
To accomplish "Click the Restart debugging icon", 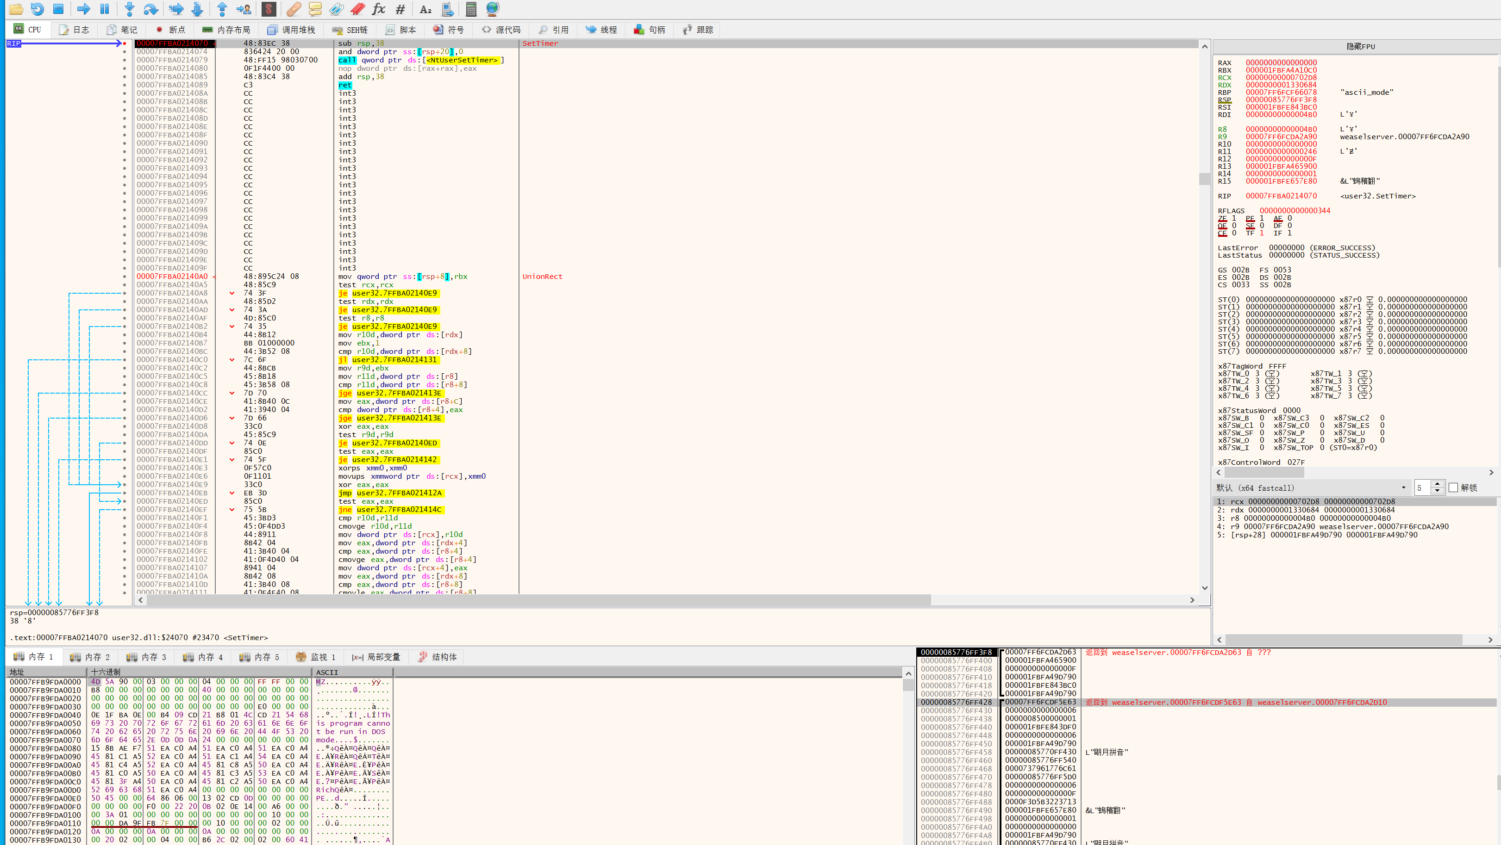I will [38, 9].
